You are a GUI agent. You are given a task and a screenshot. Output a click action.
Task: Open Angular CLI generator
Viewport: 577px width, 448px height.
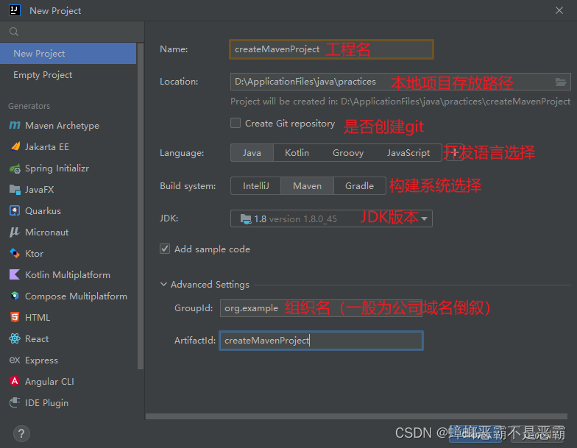(x=68, y=381)
